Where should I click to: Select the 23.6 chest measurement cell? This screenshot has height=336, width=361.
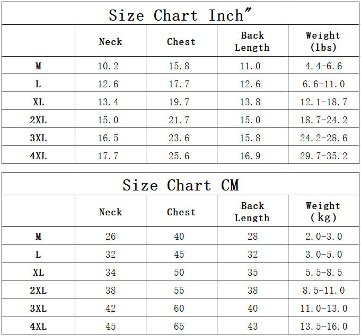179,138
